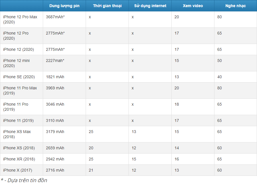Click the 'Sử dụng internet' column header
The width and height of the screenshot is (257, 185).
click(x=150, y=6)
